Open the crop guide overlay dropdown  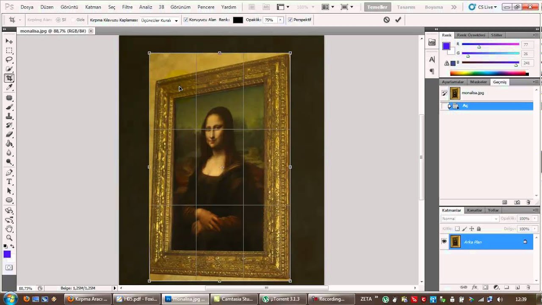click(x=176, y=20)
